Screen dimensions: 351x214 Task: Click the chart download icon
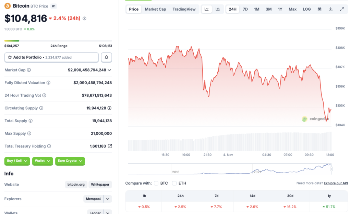330,9
